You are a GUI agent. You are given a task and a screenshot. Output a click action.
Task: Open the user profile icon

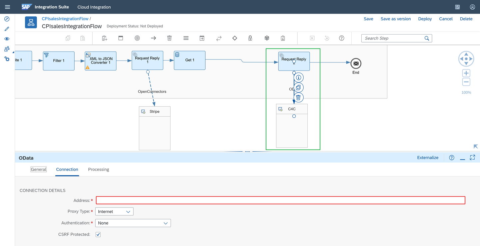point(472,7)
